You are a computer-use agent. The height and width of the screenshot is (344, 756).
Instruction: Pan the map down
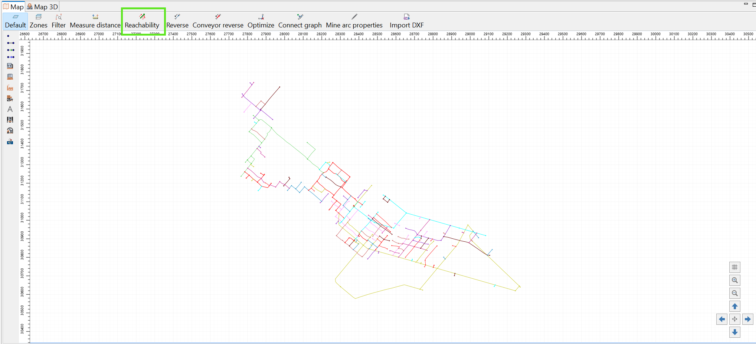point(734,332)
